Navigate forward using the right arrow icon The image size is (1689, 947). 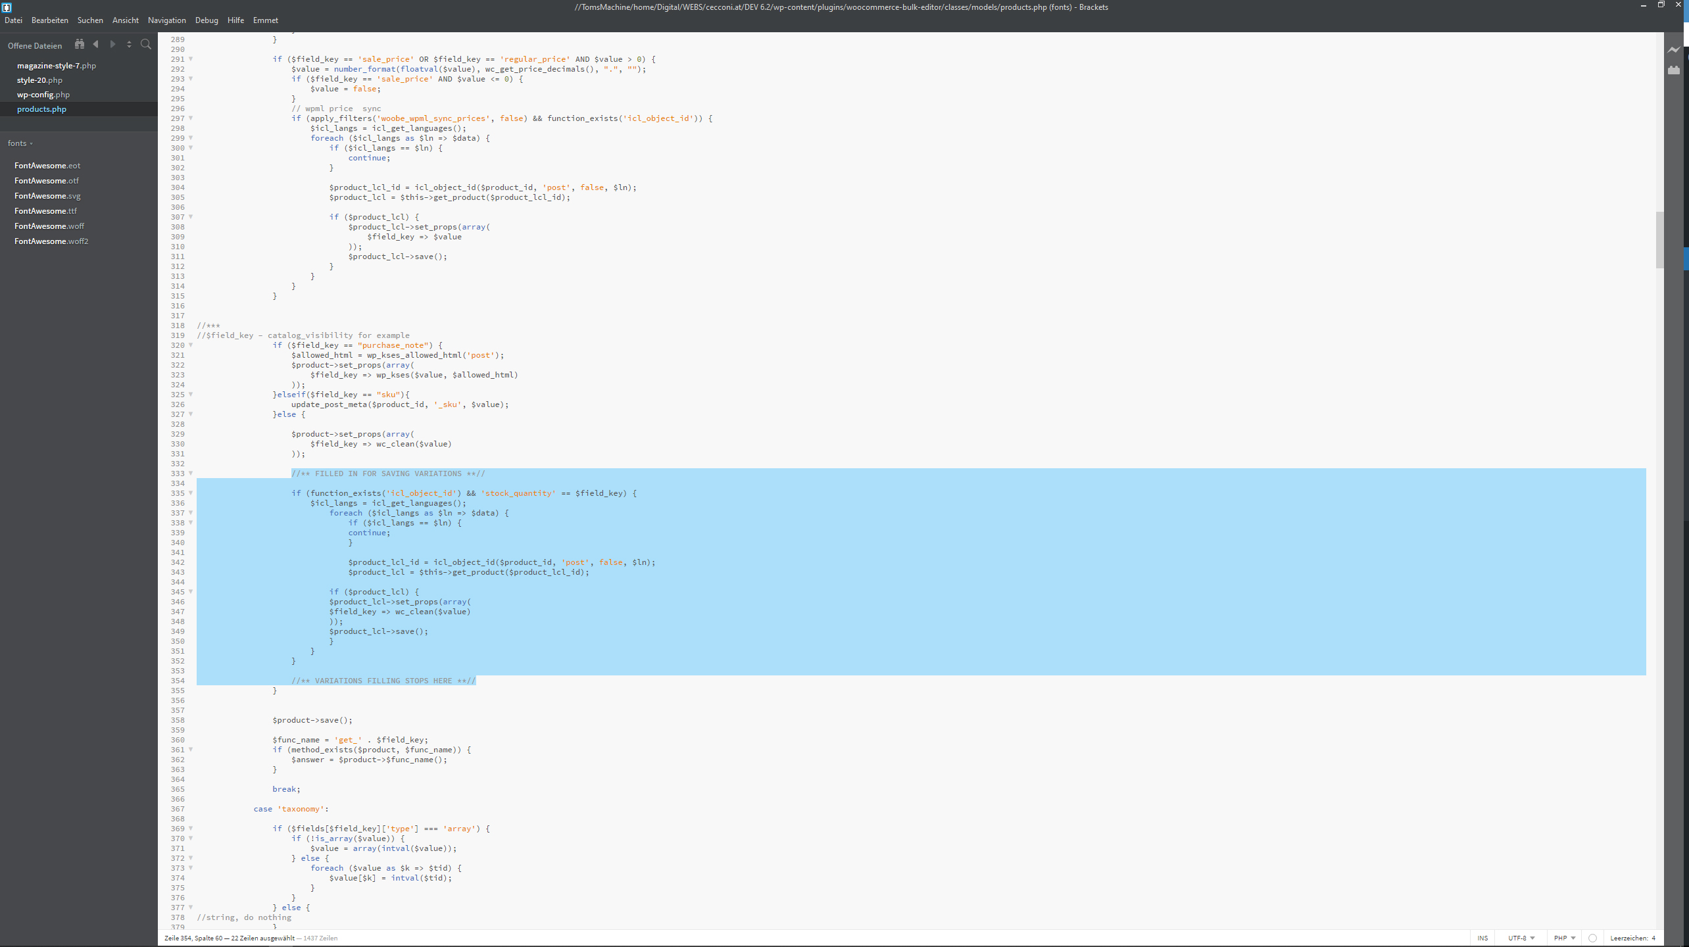[112, 44]
